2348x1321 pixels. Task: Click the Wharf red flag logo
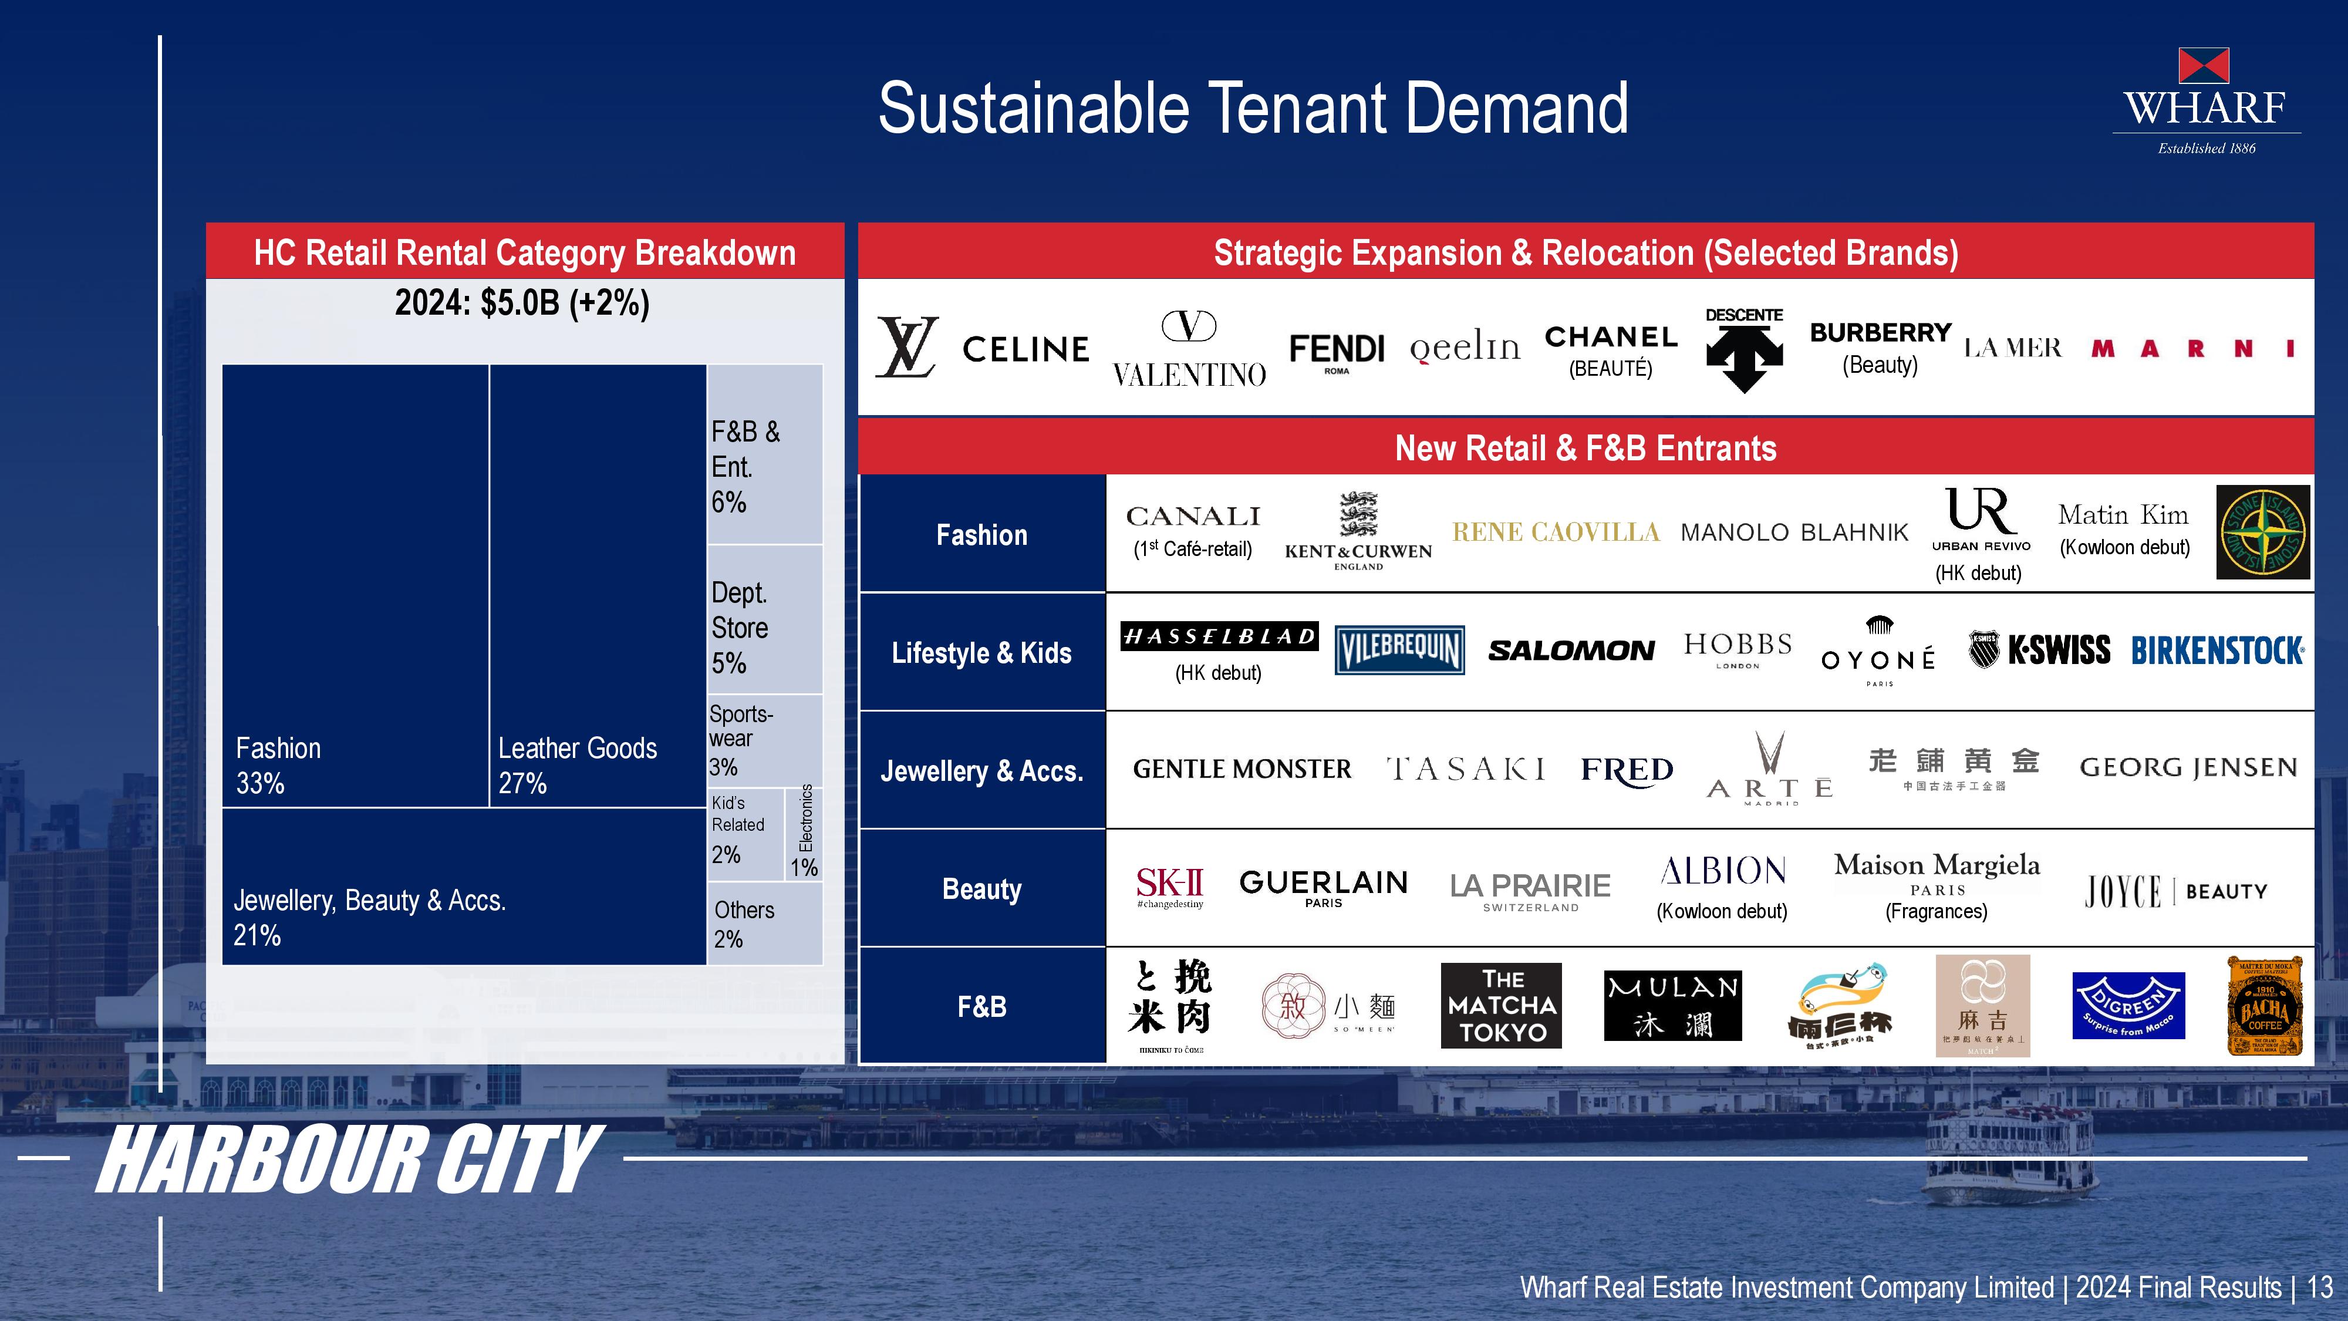click(x=2203, y=66)
